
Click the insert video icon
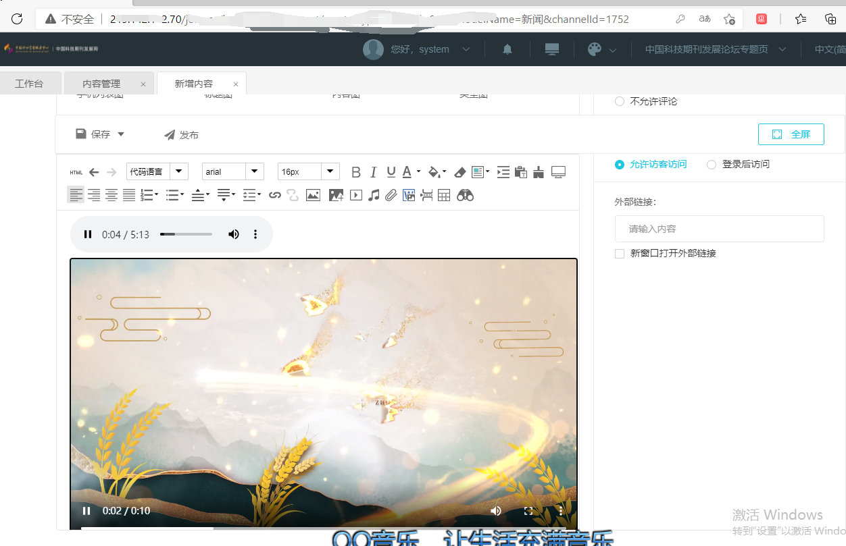356,195
